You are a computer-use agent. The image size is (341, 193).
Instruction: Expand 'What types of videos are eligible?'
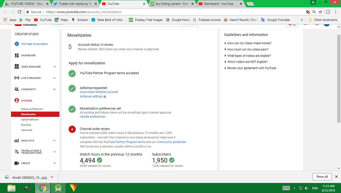[x=248, y=56]
